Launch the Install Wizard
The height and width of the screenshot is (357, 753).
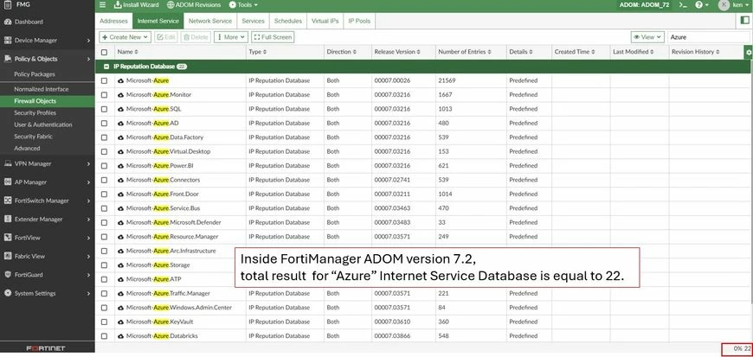pyautogui.click(x=137, y=5)
